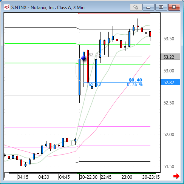Click the 53.22 label on the gray line
This screenshot has height=184, width=184.
click(x=95, y=55)
